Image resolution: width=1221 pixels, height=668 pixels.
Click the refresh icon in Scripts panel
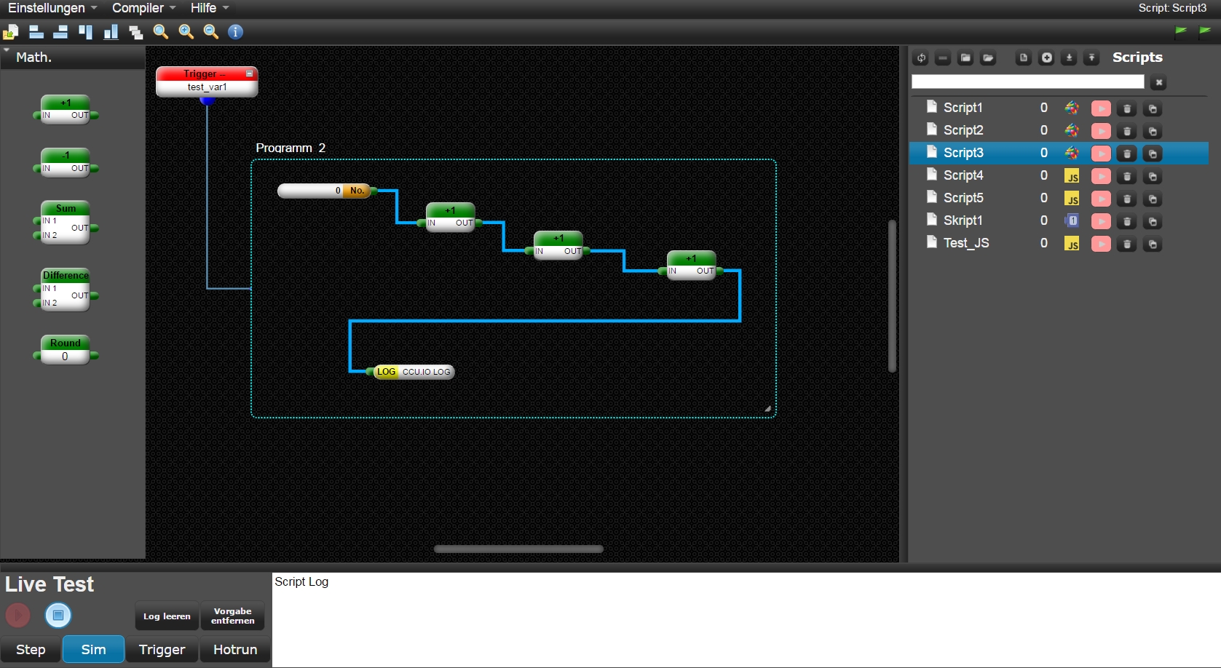(921, 58)
